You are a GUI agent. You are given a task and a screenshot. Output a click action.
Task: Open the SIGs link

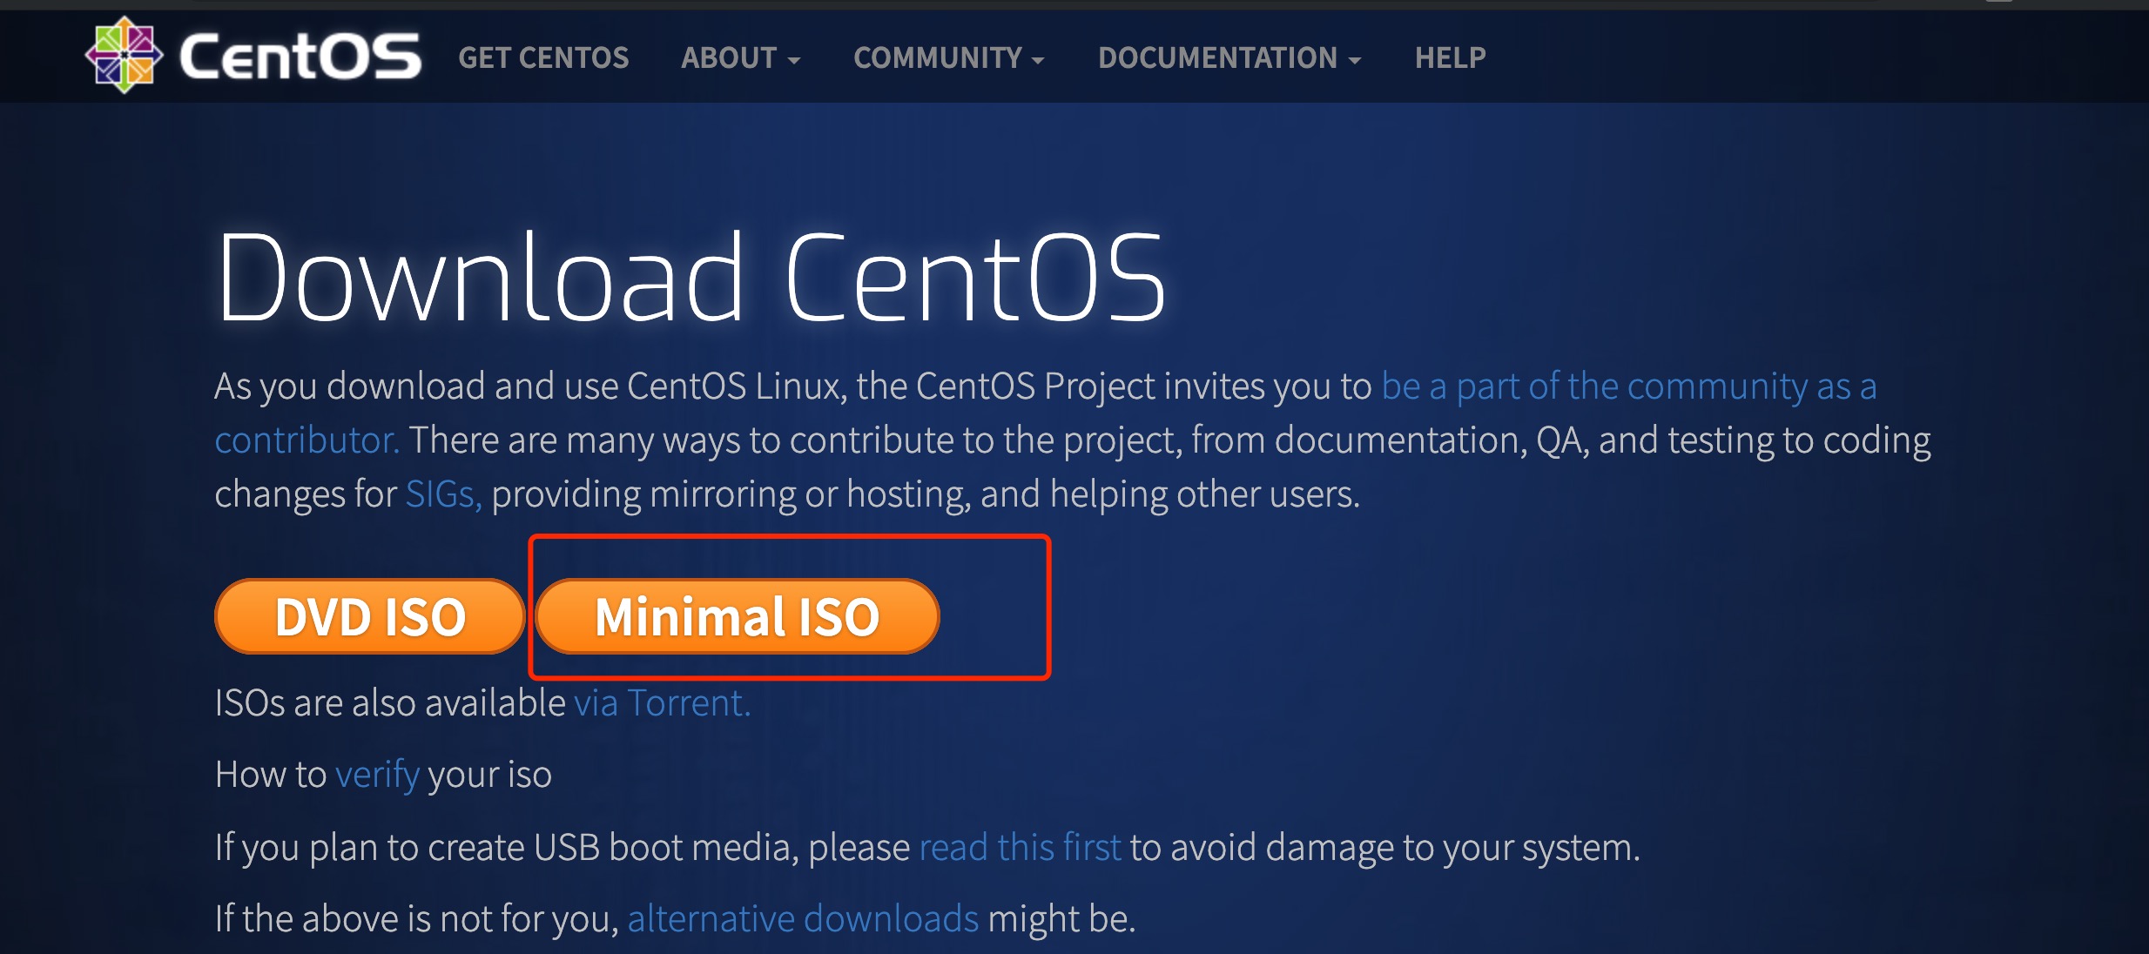[442, 494]
